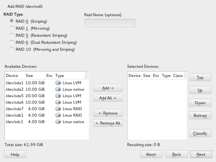The image size is (216, 162).
Task: Click the disk icon for /dev/sdc1
Action: [58, 122]
